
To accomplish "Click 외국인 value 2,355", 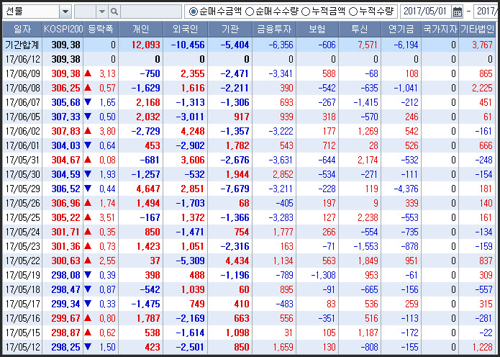I will [x=193, y=73].
